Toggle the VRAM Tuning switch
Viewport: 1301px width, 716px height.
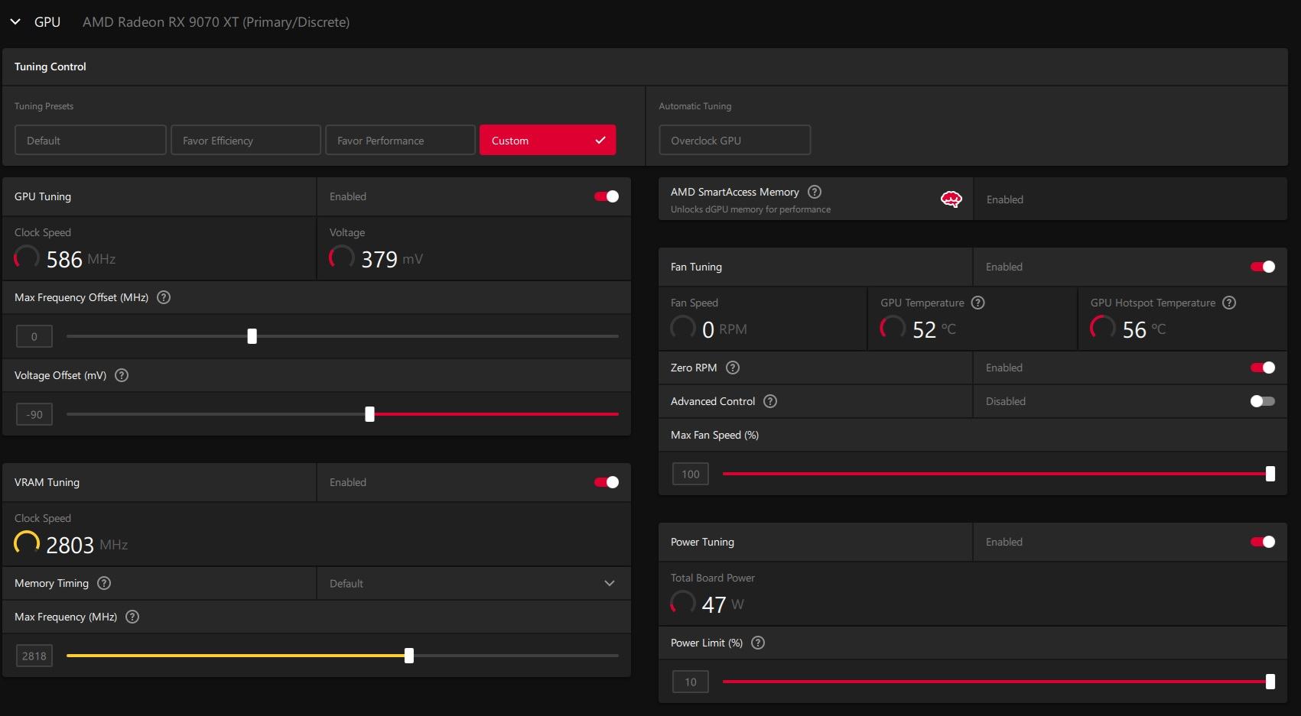[607, 482]
